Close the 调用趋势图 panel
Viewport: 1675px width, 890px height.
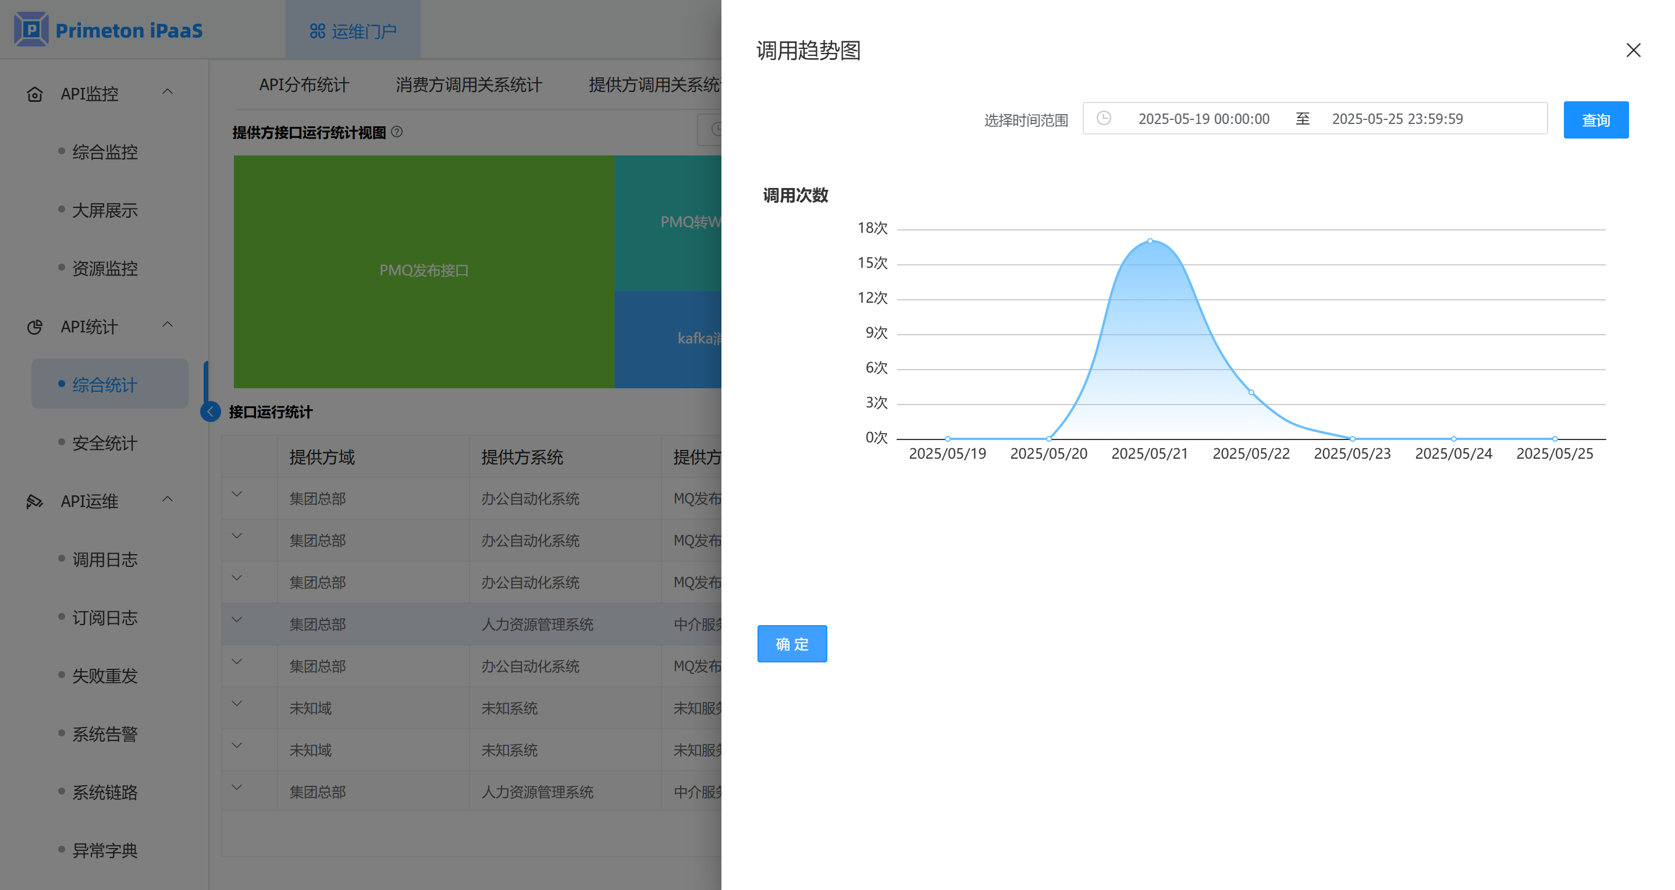coord(1633,50)
